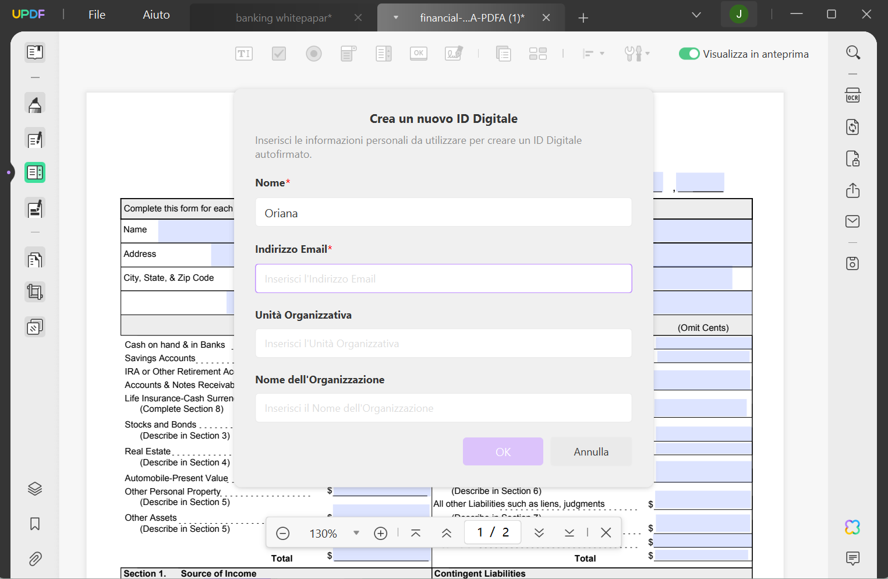Switch to the banking whitepapar tab

tap(284, 18)
